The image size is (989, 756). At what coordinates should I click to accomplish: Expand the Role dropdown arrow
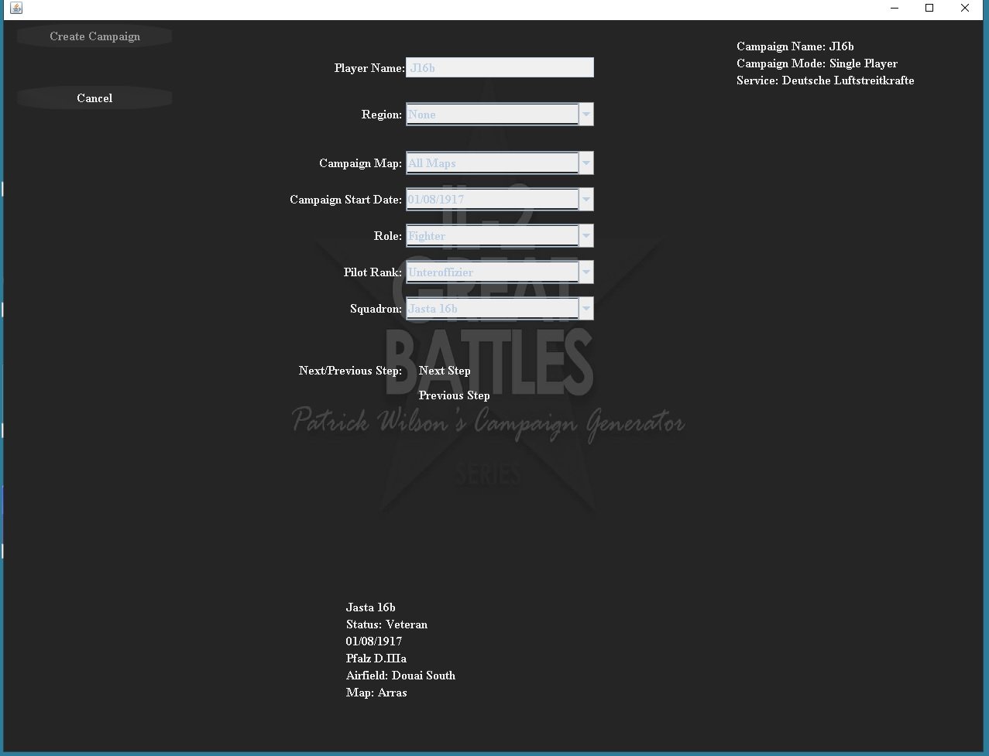[586, 236]
